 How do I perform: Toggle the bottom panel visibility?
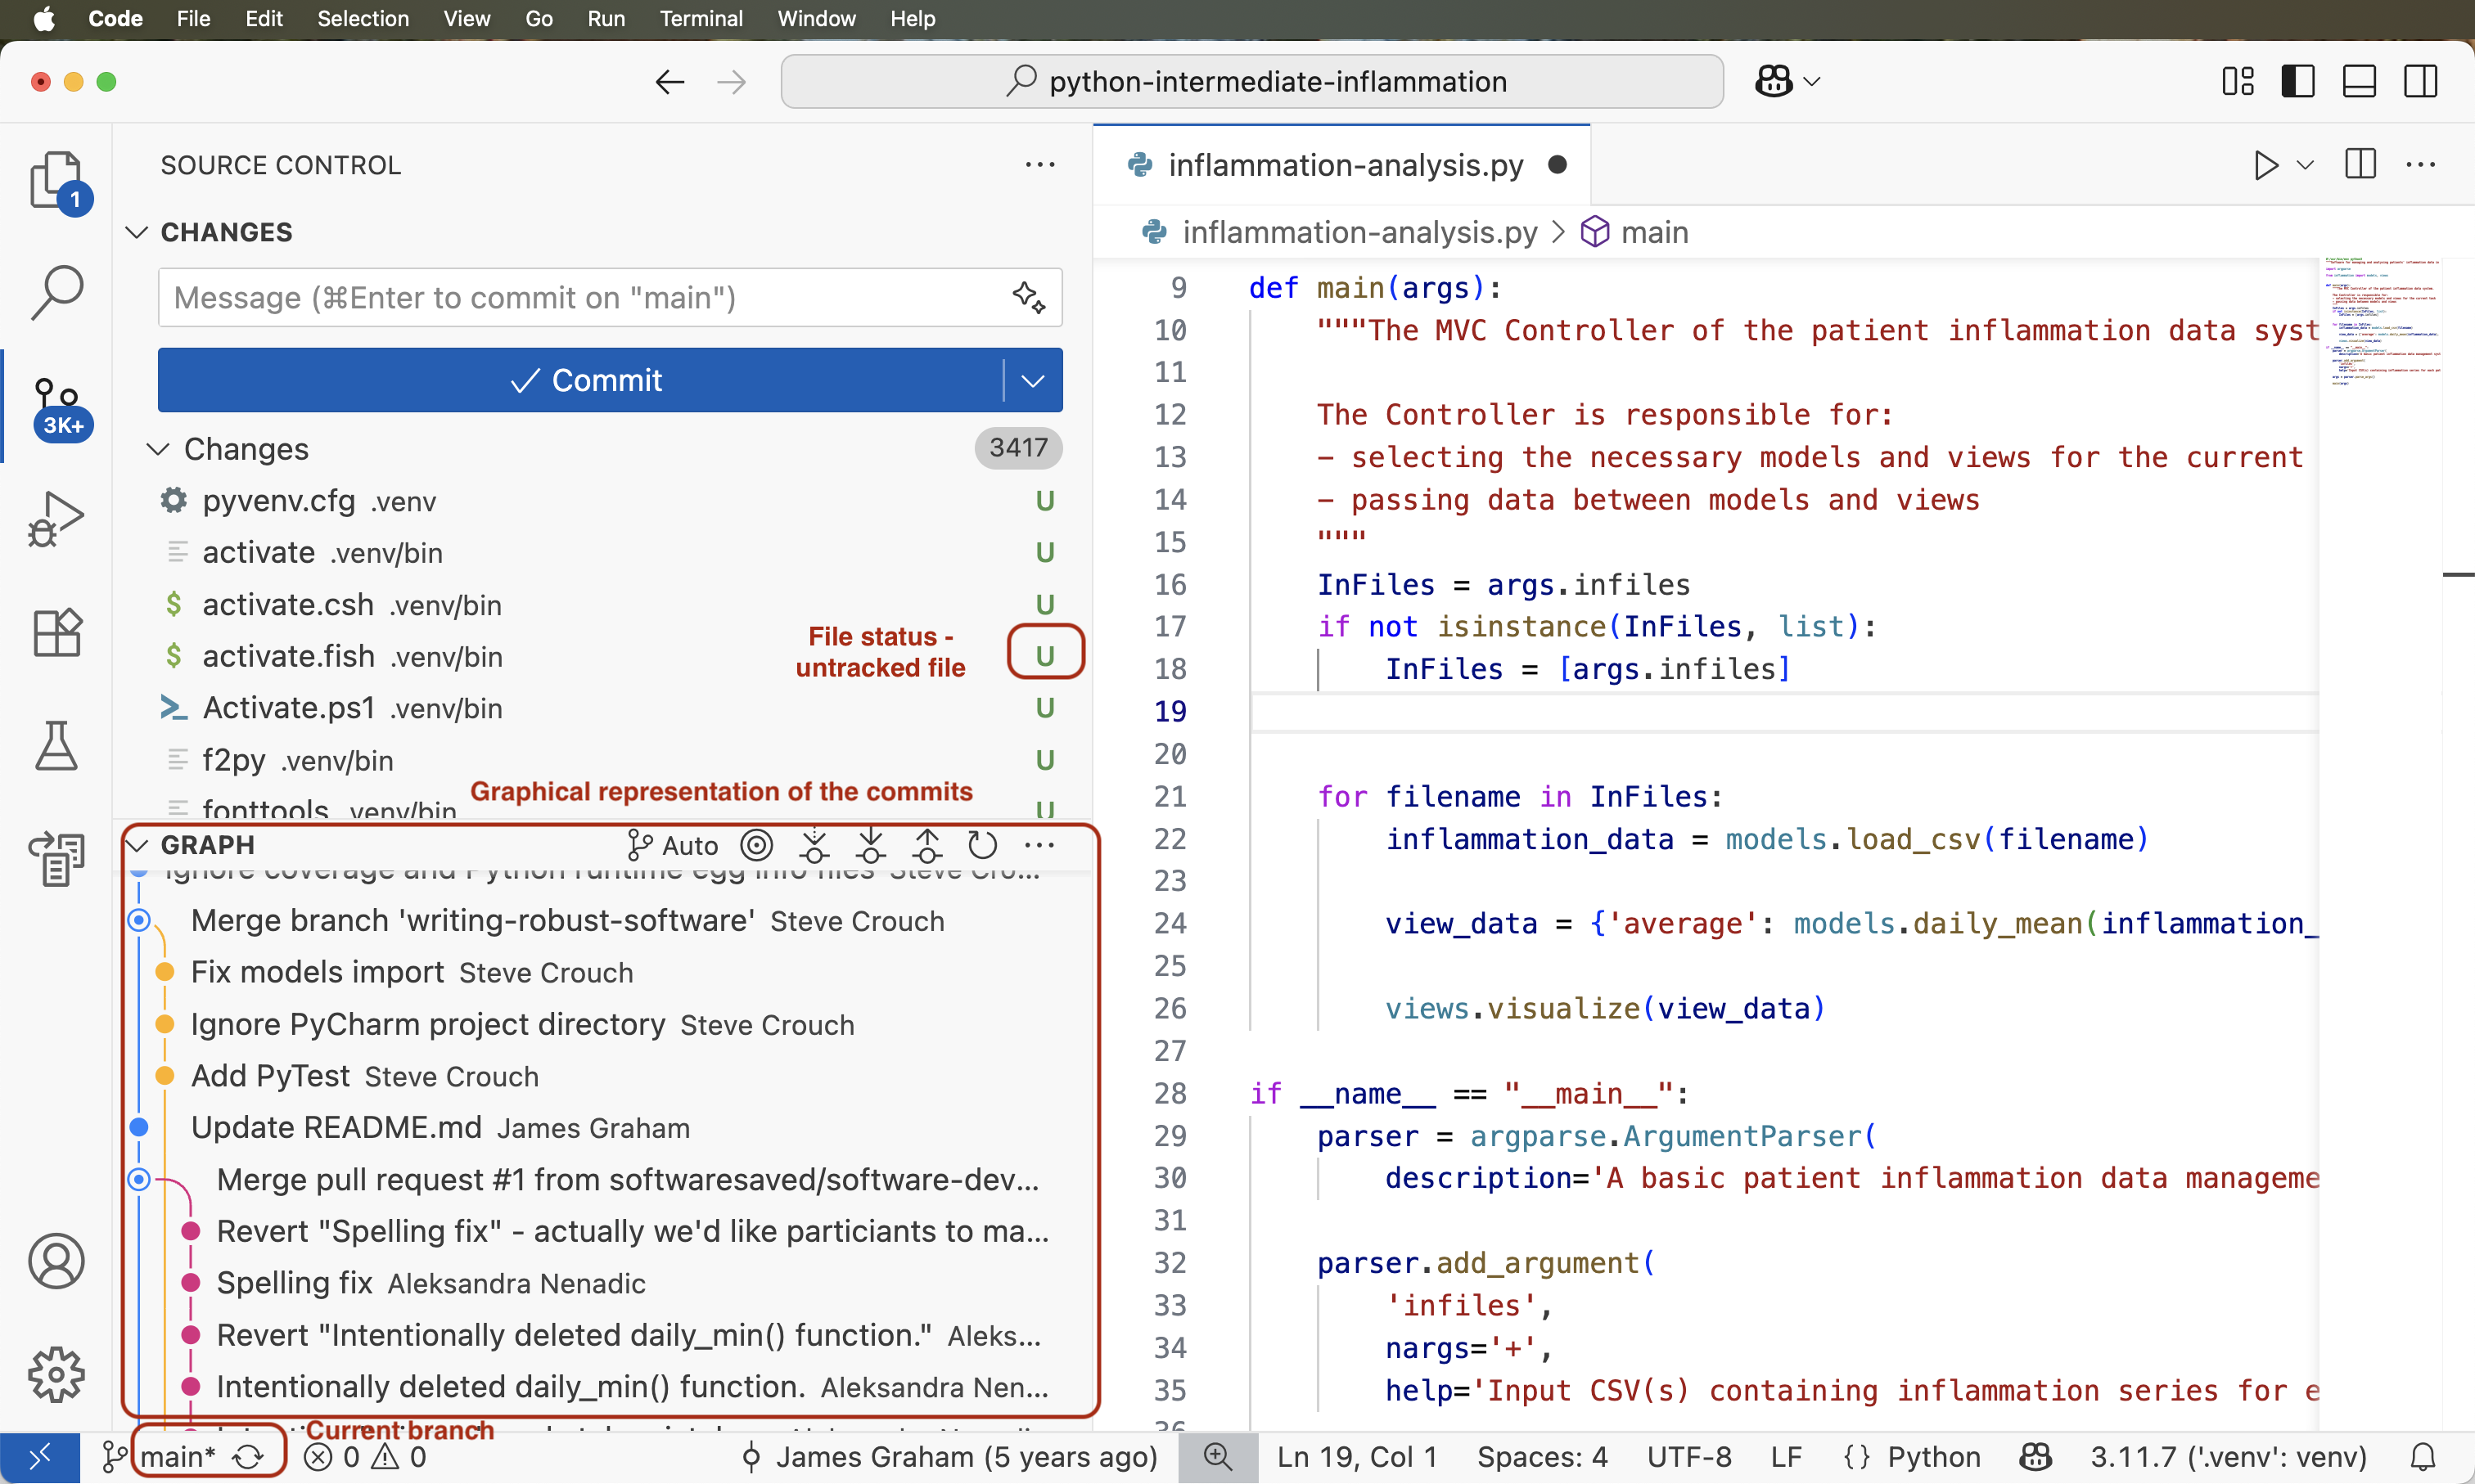click(x=2360, y=81)
